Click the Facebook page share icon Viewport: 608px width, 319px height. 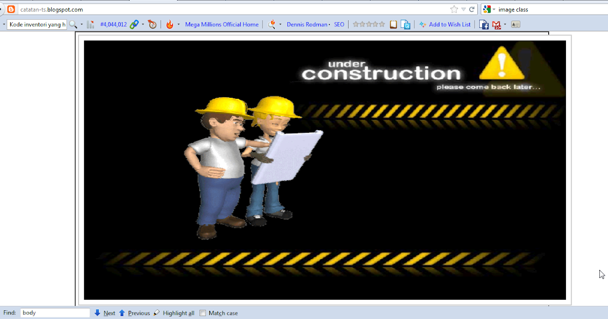(x=484, y=24)
